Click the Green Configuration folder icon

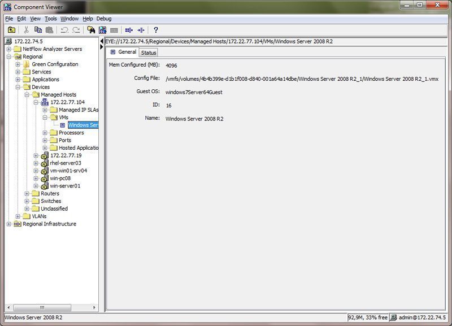pos(27,64)
